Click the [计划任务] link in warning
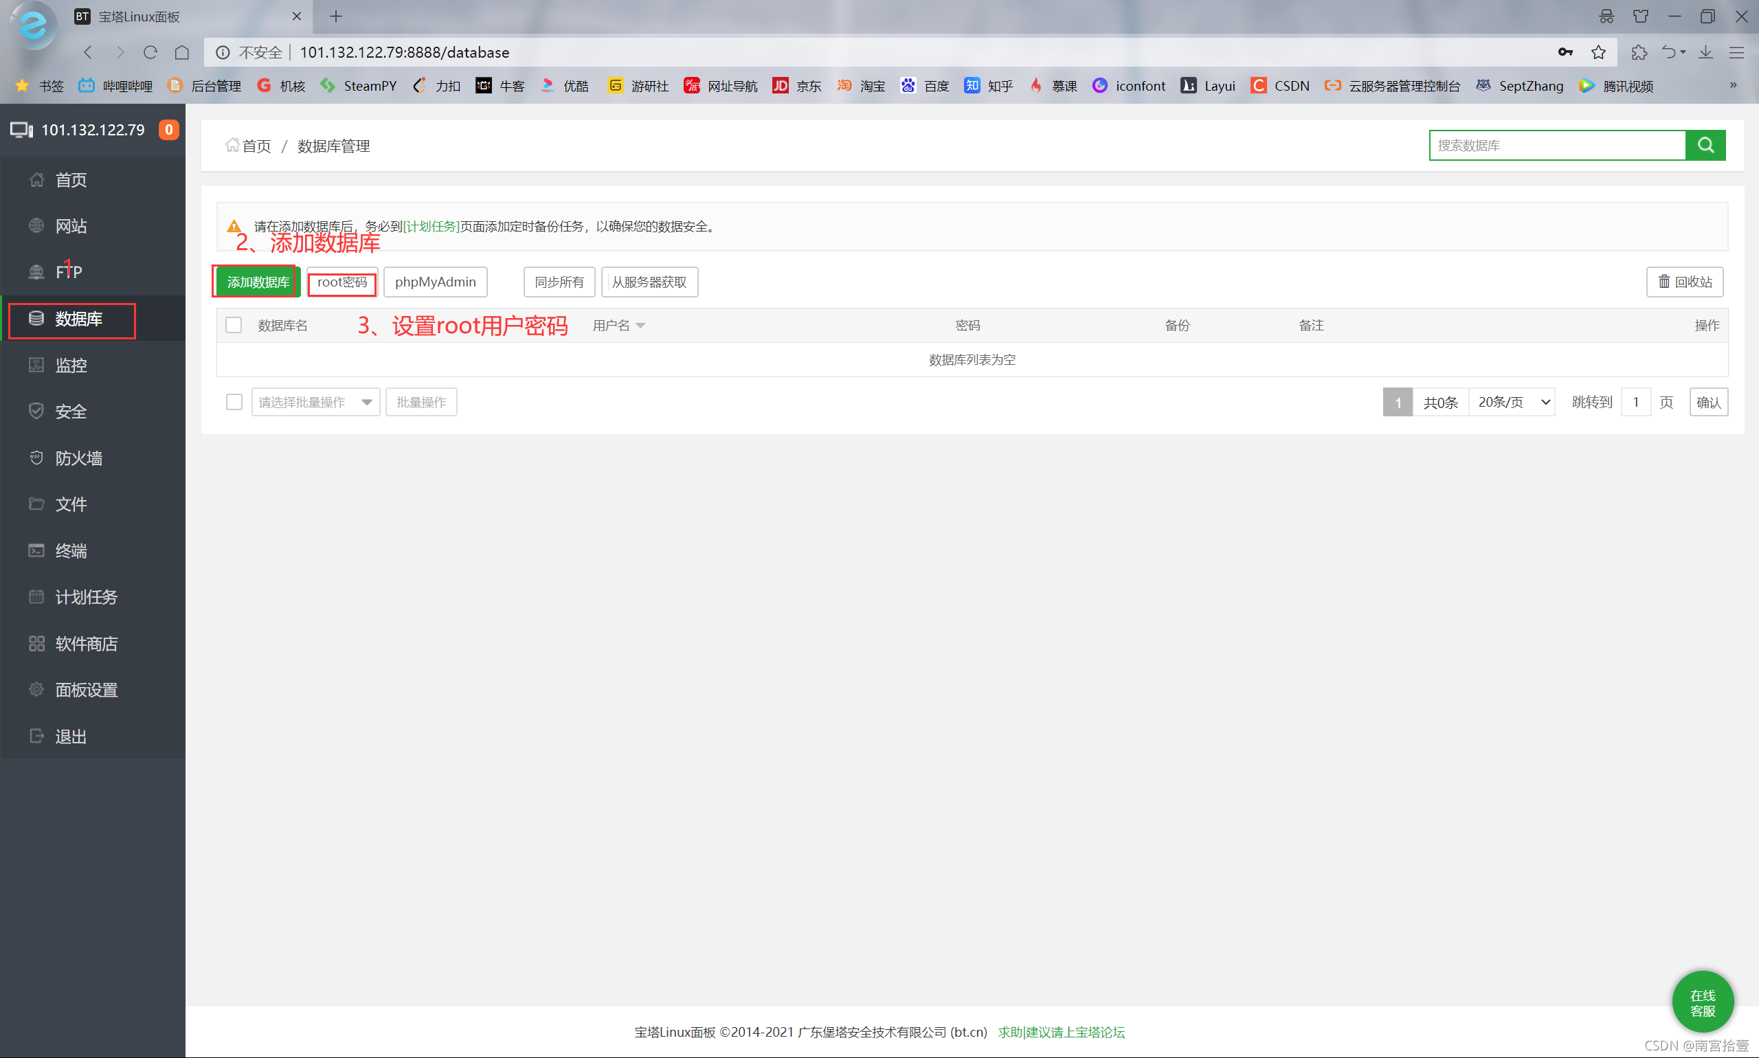 coord(432,227)
